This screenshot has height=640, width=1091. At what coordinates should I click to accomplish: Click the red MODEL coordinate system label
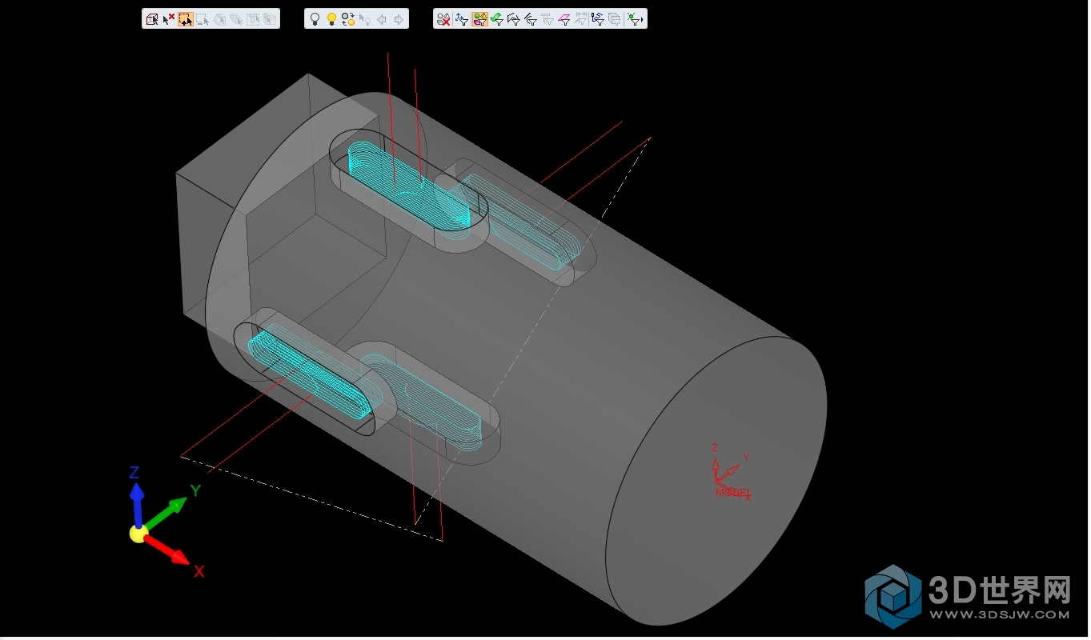pyautogui.click(x=732, y=492)
